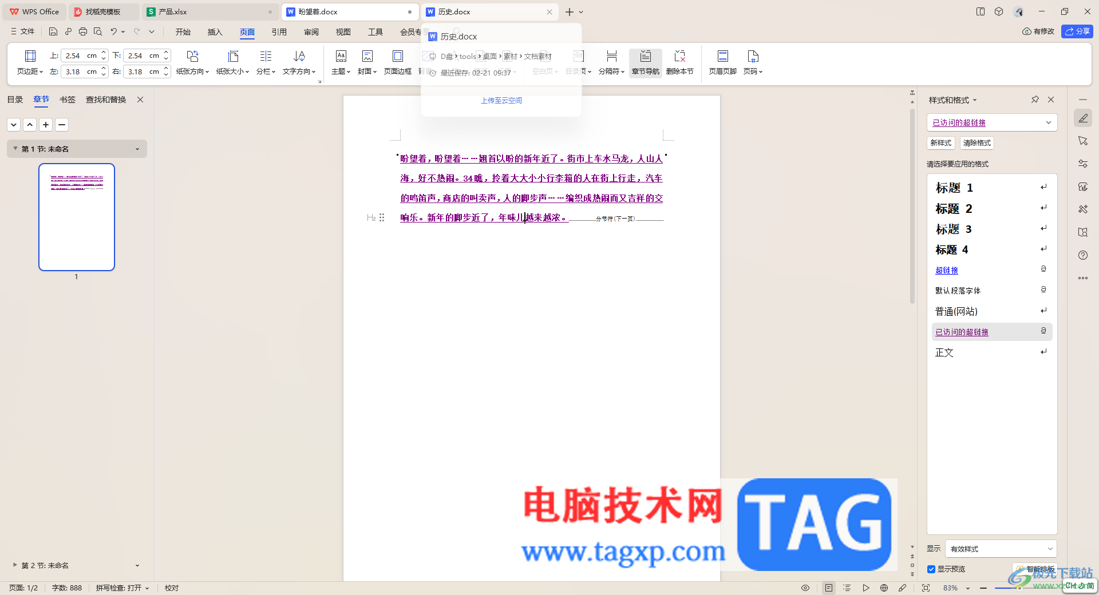Image resolution: width=1099 pixels, height=595 pixels.
Task: Collapse section 1 (第 1 节) in chapter panel
Action: point(15,149)
